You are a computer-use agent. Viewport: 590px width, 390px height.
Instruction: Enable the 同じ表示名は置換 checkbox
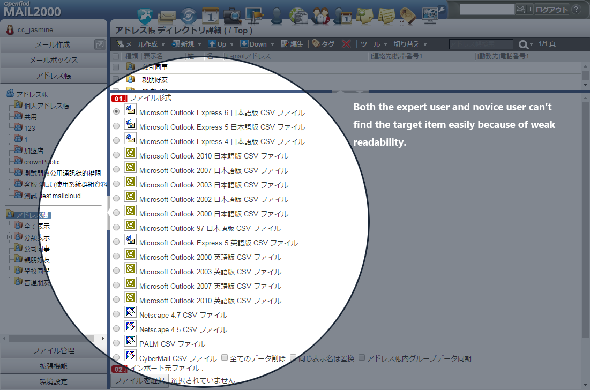click(293, 357)
